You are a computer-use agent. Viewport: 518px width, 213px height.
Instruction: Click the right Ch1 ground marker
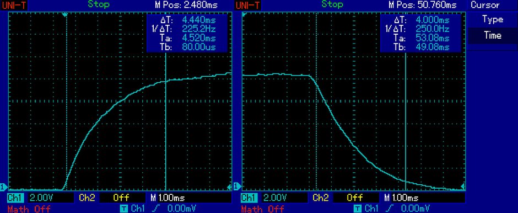click(x=237, y=187)
